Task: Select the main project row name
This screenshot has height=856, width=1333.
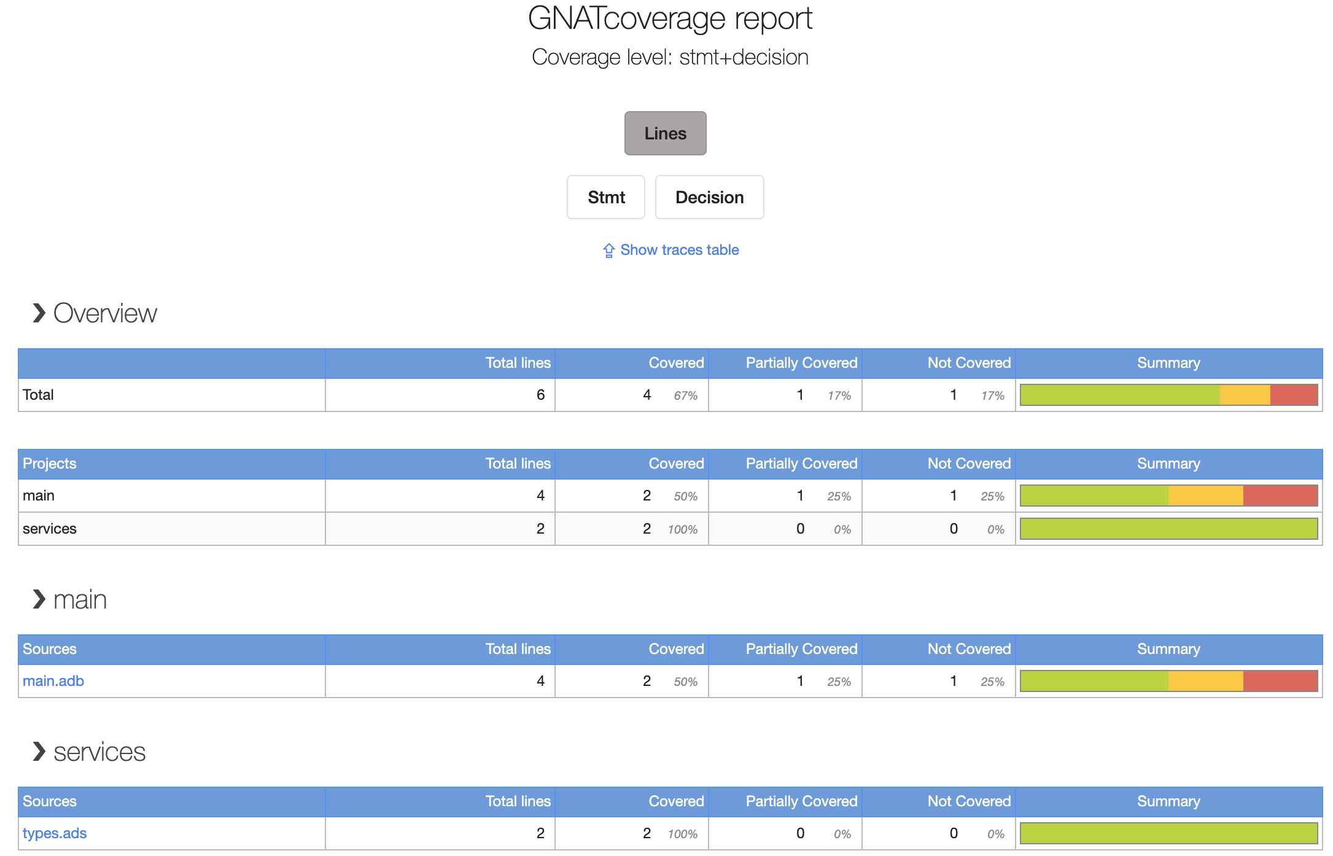Action: (x=39, y=496)
